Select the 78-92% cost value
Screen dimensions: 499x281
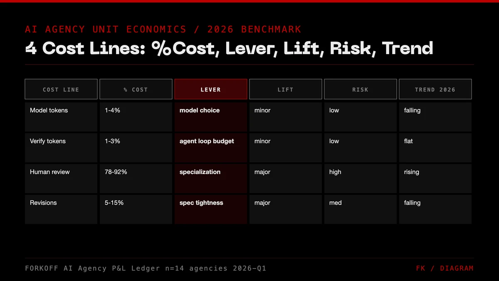tap(136, 179)
